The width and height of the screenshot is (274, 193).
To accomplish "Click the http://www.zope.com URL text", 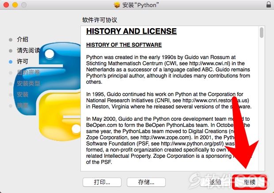I will (165, 137).
